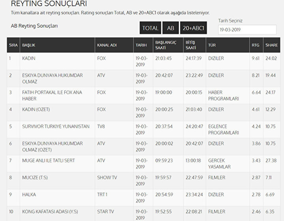Screen dimensions: 284x221
Task: Click the 24.02 SHARE value
Action: pyautogui.click(x=271, y=58)
